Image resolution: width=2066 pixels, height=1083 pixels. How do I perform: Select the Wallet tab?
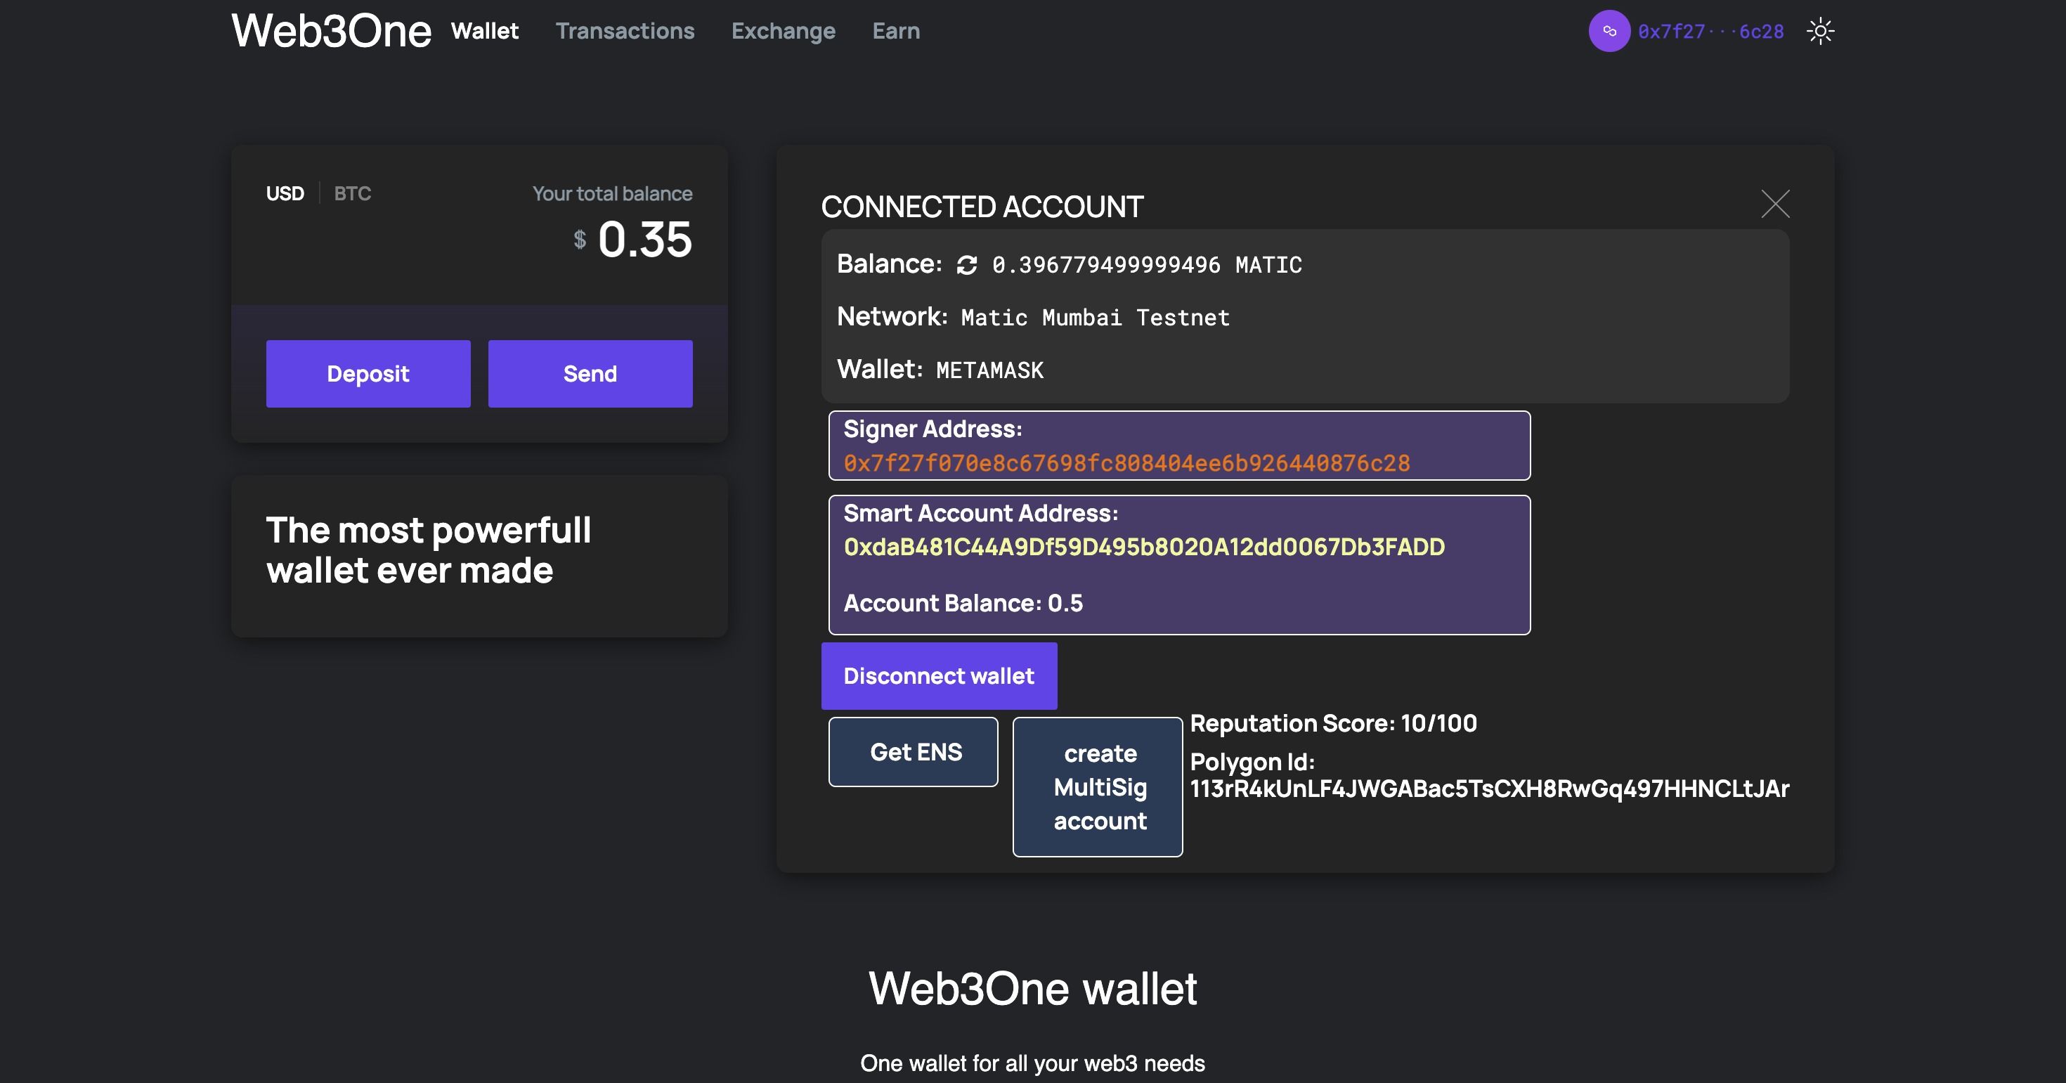point(485,30)
